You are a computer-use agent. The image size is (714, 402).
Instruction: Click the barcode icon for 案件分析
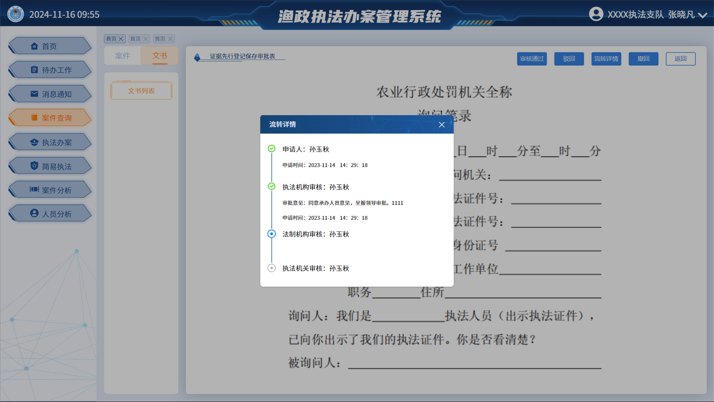click(x=35, y=190)
